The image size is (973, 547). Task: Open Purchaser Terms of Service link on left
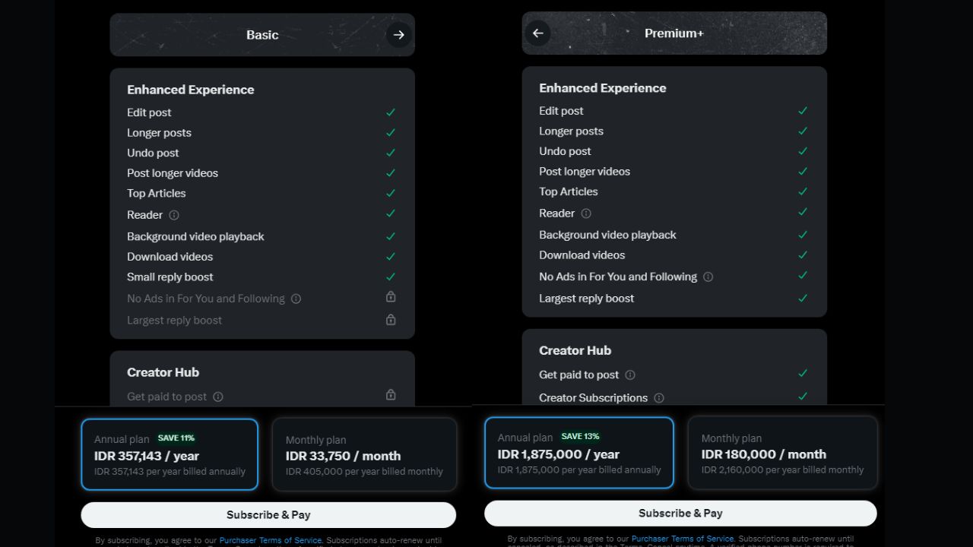click(271, 540)
